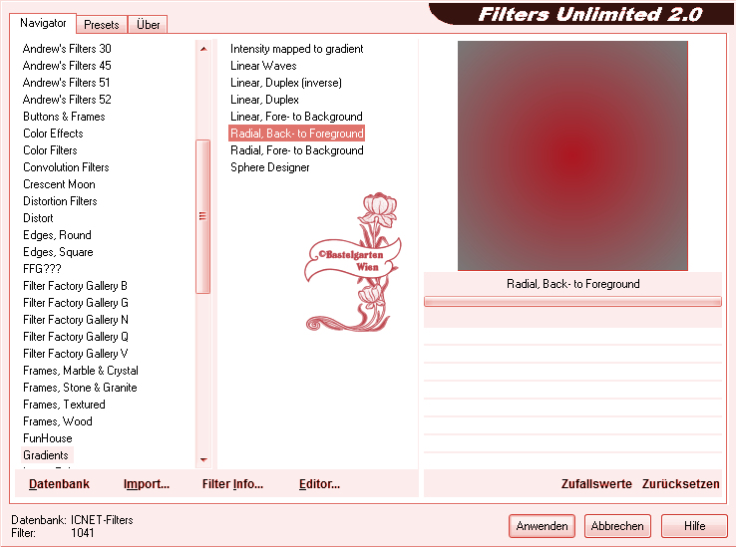Click the Anwenden button
Screen dimensions: 736x547
point(542,526)
